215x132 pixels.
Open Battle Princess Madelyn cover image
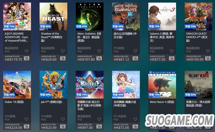click(x=126, y=16)
